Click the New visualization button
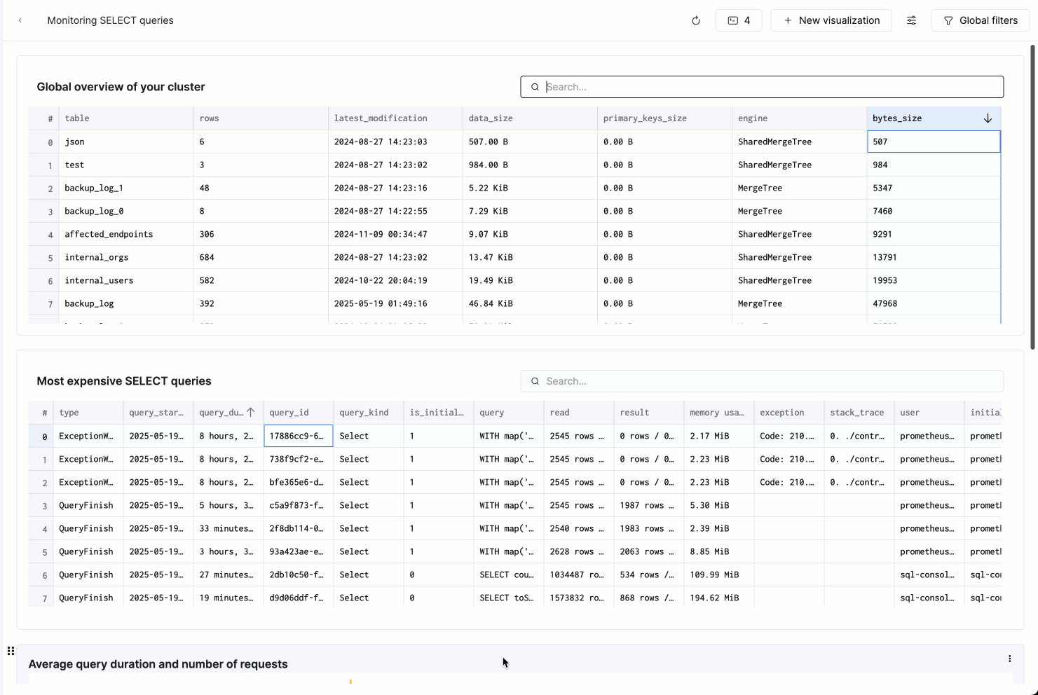This screenshot has height=695, width=1038. (x=831, y=20)
